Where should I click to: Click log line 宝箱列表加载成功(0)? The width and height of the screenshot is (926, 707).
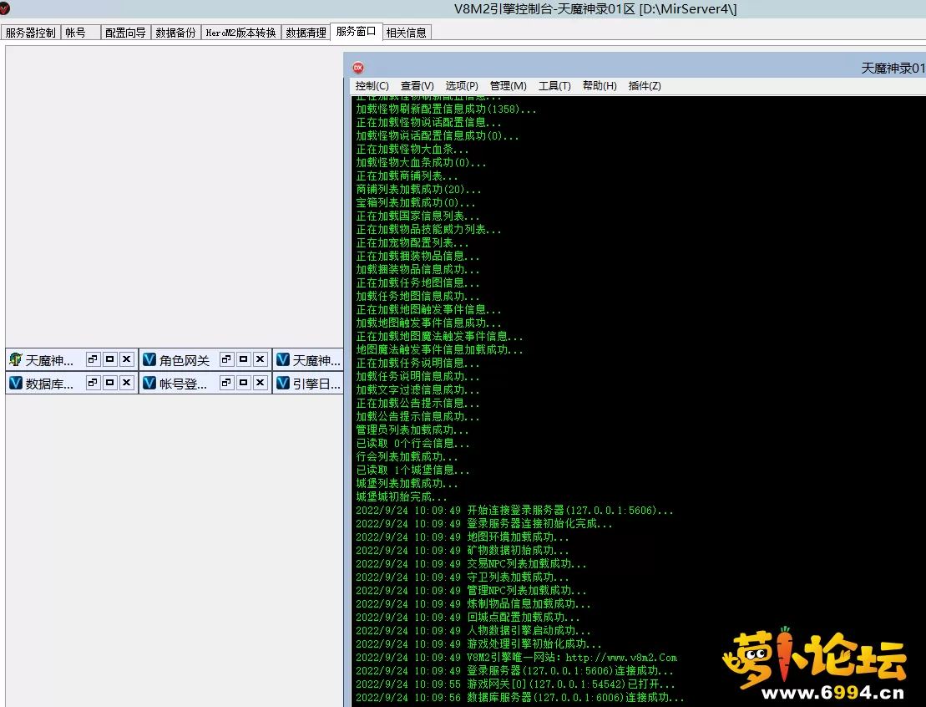pyautogui.click(x=415, y=203)
